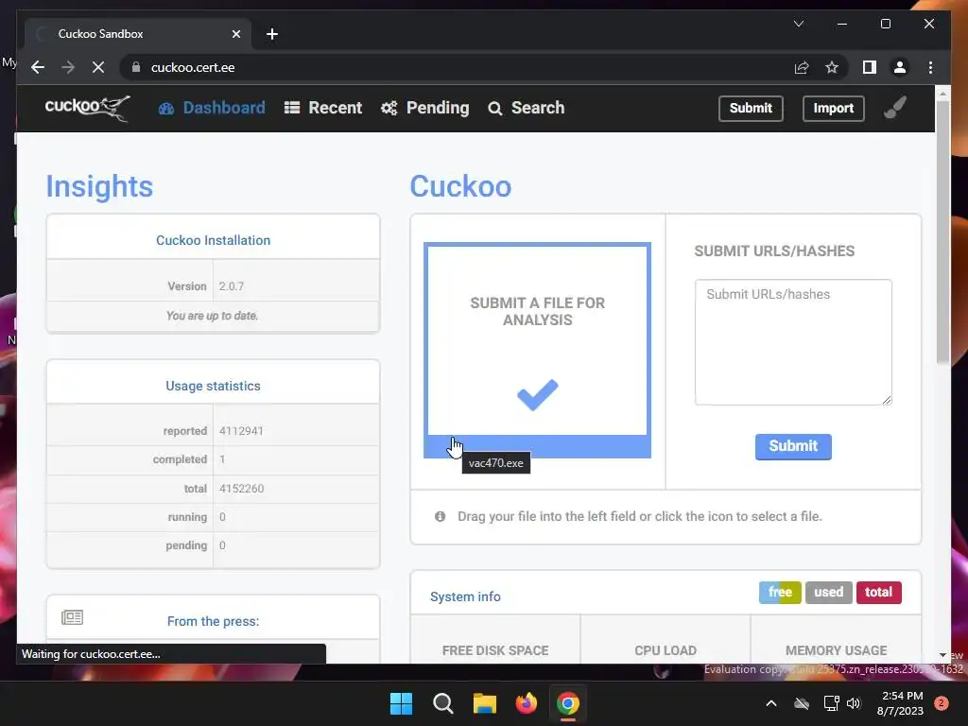968x726 pixels.
Task: Click the Submit URLs/hashes text area
Action: pyautogui.click(x=793, y=342)
